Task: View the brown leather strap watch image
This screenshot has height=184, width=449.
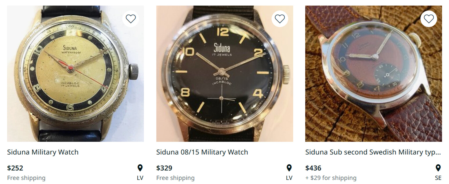Action: pos(374,74)
